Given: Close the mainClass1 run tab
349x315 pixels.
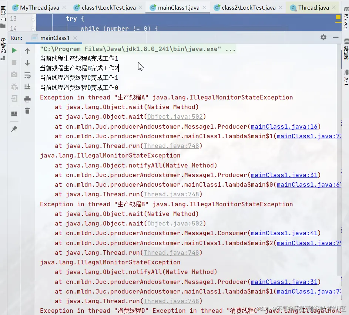Looking at the screenshot, I should click(x=75, y=38).
